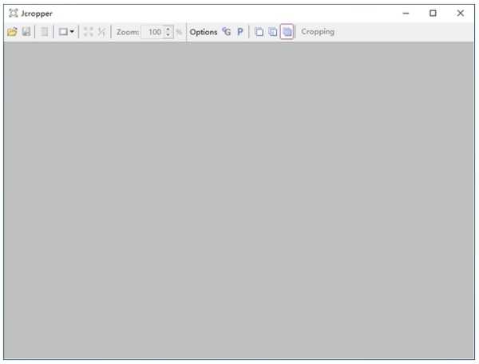Screen dimensions: 479x364
Task: Click inside the Zoom value field
Action: [x=152, y=32]
